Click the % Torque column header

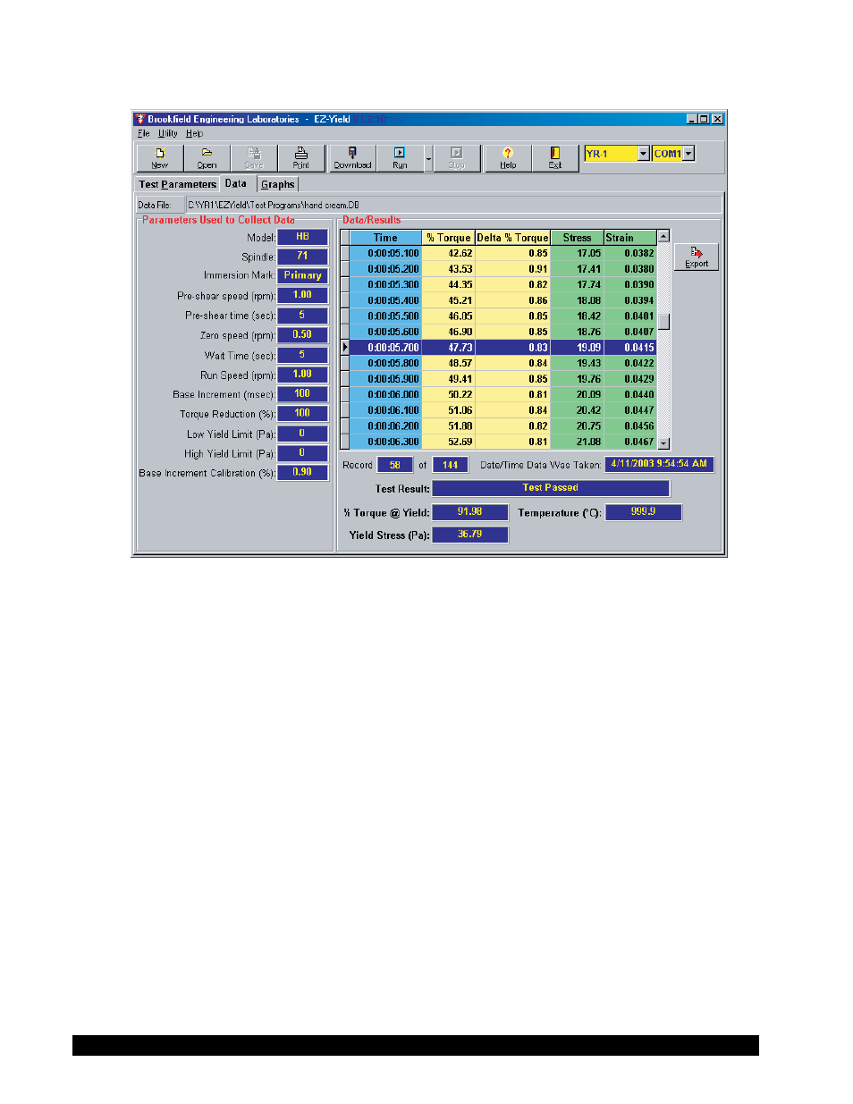point(449,238)
